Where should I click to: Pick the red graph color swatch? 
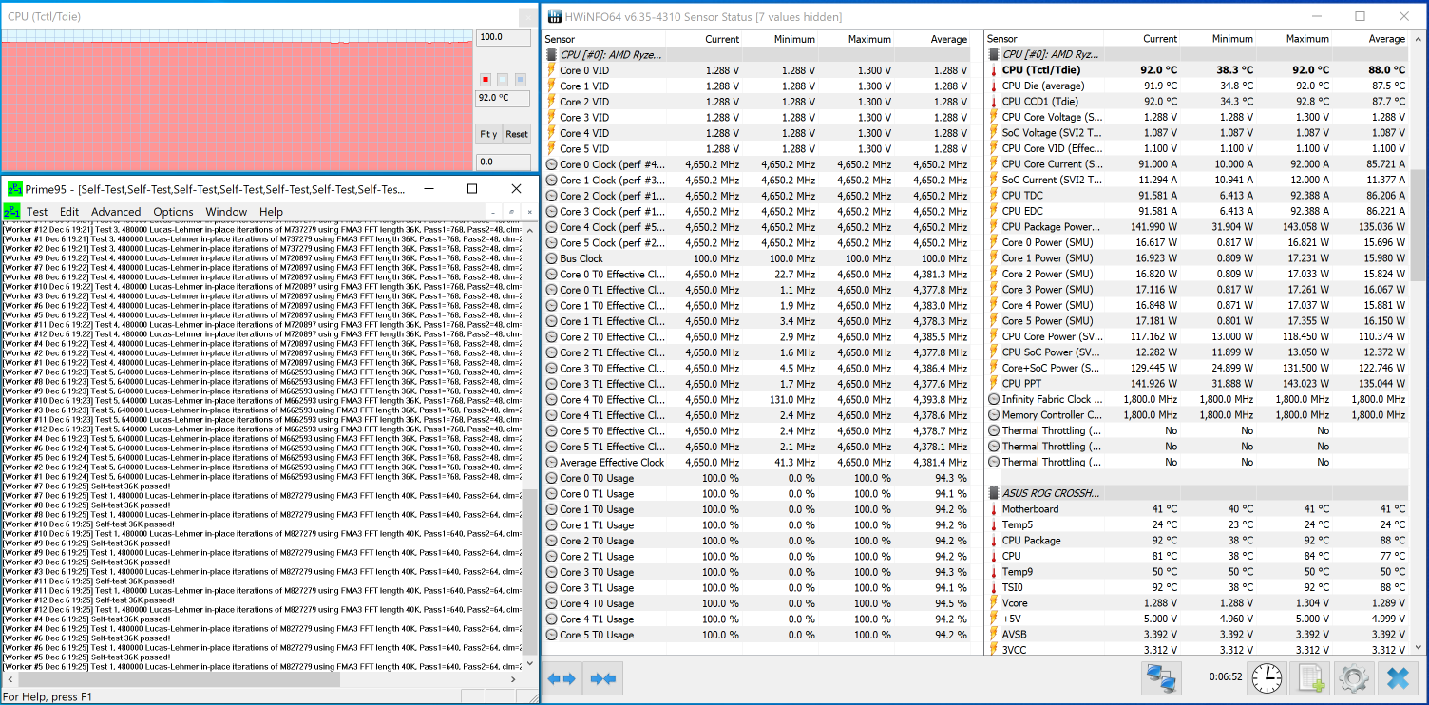click(x=486, y=80)
